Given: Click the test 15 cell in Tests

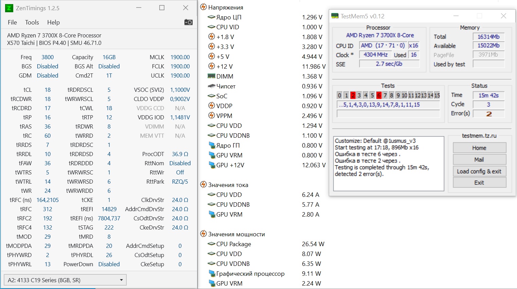Looking at the screenshot, I should click(x=437, y=95).
